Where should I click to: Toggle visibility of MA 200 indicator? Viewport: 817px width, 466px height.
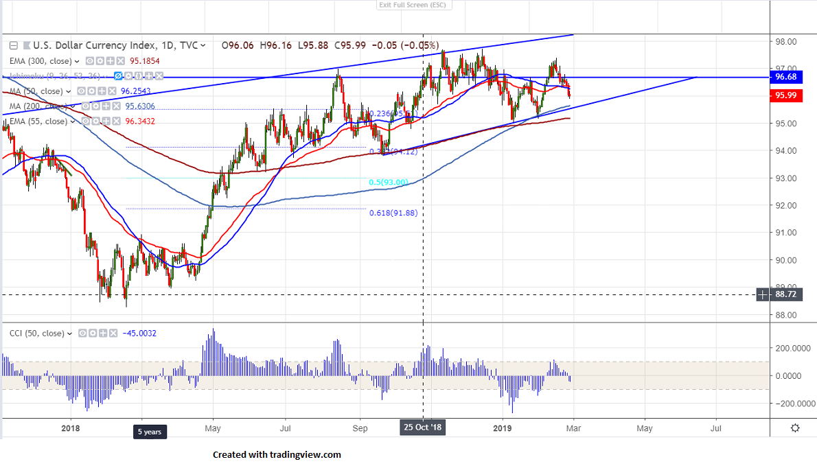click(85, 106)
